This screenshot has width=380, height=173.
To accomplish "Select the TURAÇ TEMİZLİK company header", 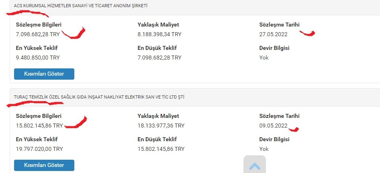I will pos(99,97).
